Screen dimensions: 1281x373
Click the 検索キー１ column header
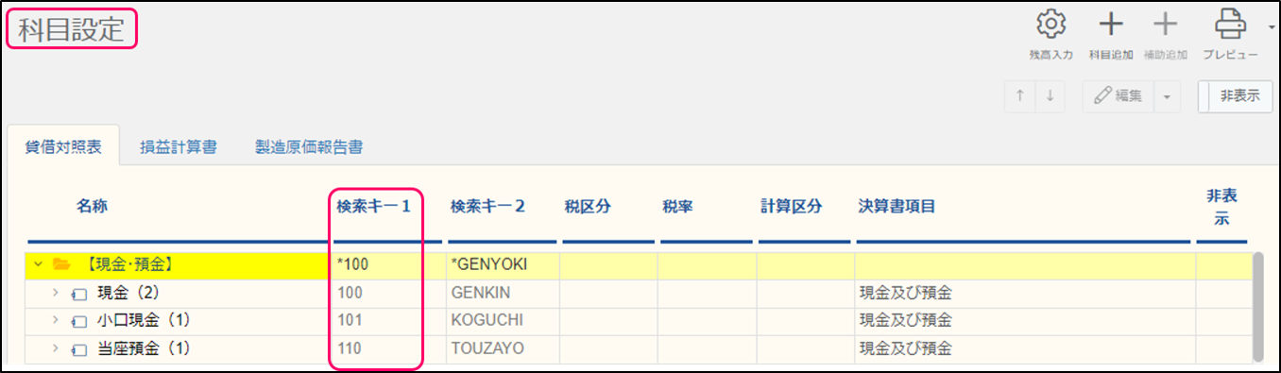pyautogui.click(x=373, y=206)
